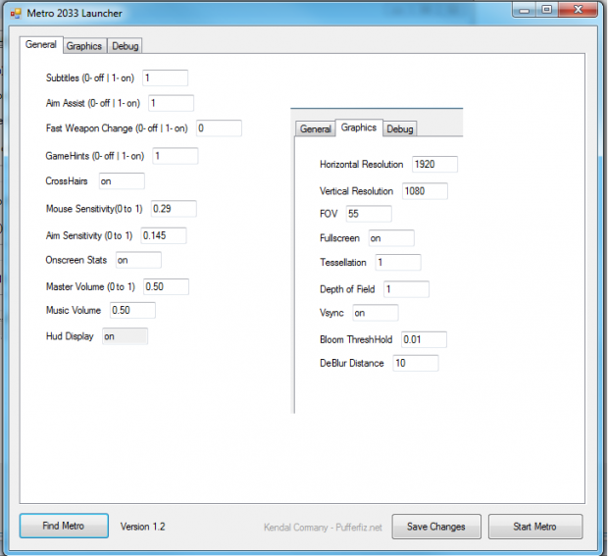This screenshot has width=608, height=556.
Task: Click the DeBlur Distance label
Action: pyautogui.click(x=352, y=363)
